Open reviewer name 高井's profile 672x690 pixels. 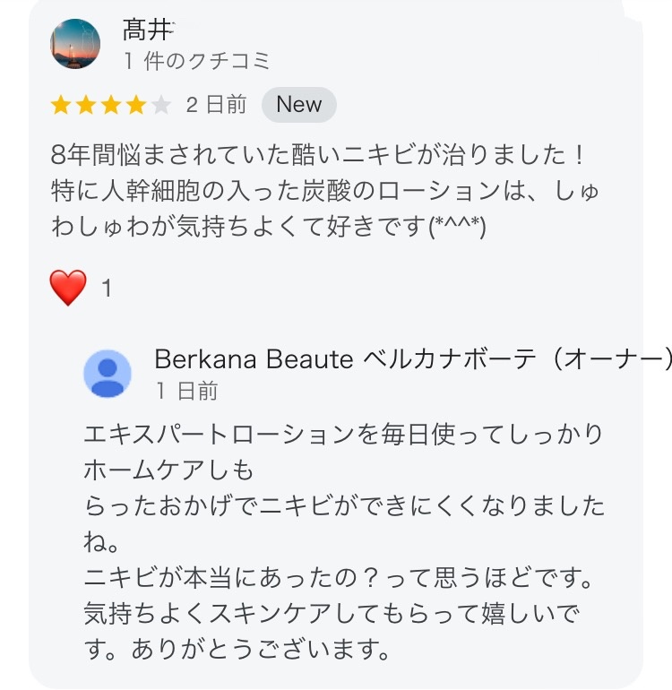[147, 30]
